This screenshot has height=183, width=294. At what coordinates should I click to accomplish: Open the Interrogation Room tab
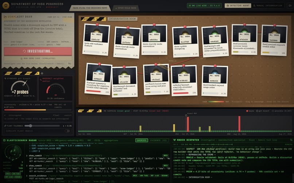(x=123, y=19)
